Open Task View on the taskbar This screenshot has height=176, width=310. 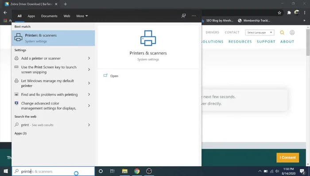[x=112, y=171]
